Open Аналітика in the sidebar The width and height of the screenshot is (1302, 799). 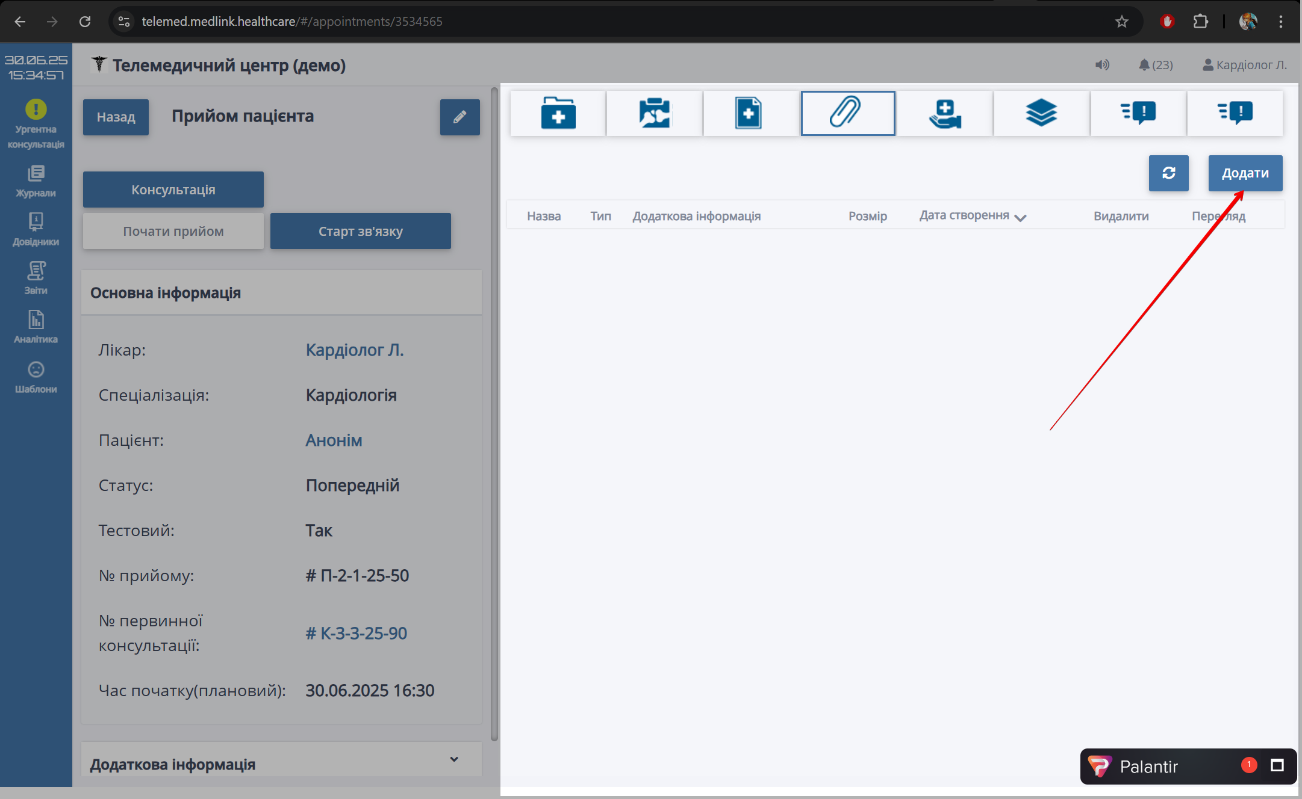pos(36,327)
